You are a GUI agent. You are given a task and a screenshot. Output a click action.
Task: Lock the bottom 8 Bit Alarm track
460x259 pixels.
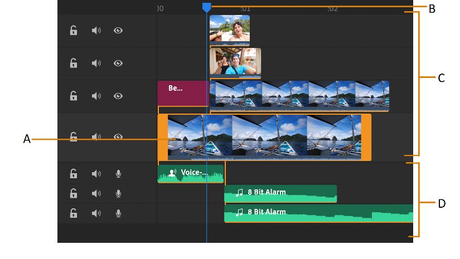point(73,213)
